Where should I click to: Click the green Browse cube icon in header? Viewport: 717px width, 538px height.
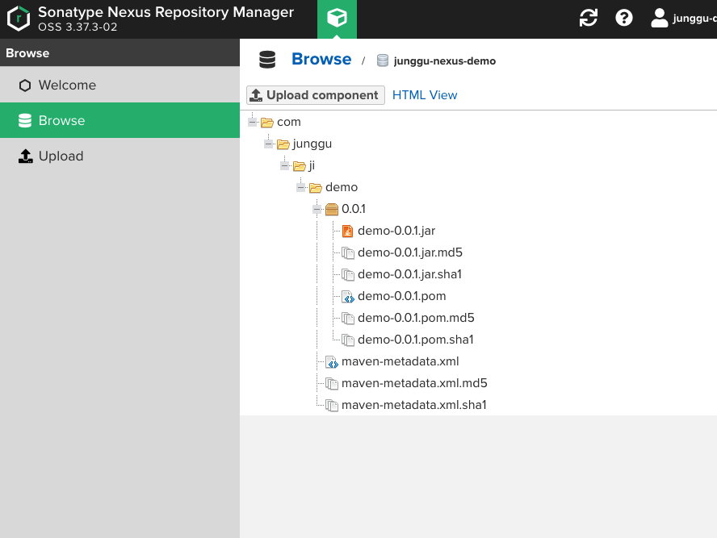tap(337, 19)
